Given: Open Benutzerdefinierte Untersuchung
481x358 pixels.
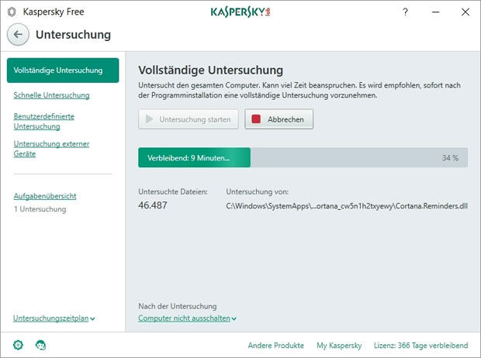Looking at the screenshot, I should point(44,122).
